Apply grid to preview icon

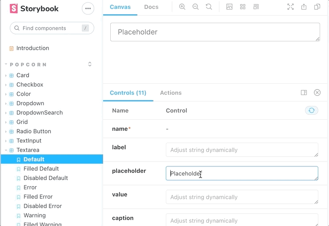point(243,7)
